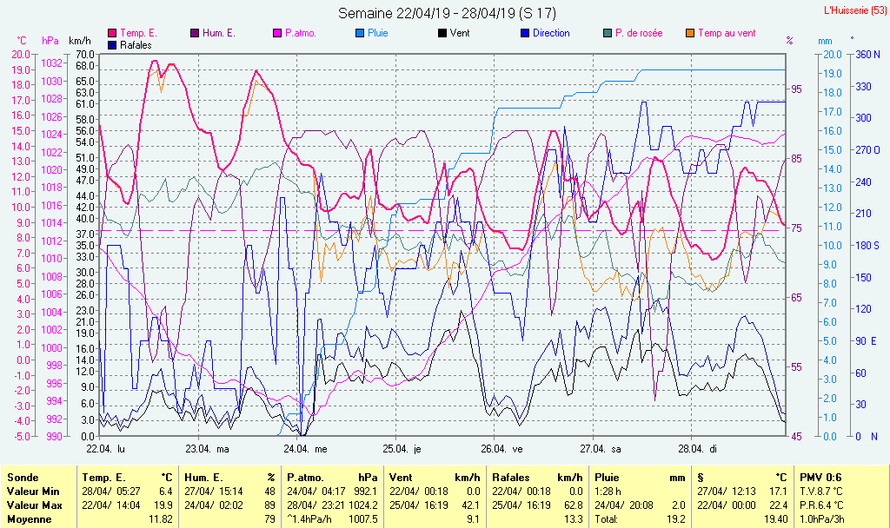Click the "Rafales" legend label
Image resolution: width=890 pixels, height=528 pixels.
point(136,45)
